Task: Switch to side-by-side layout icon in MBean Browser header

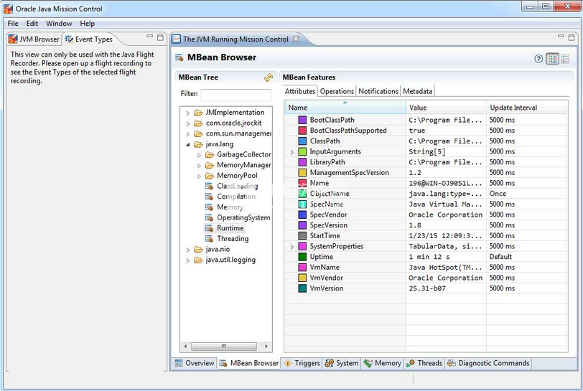Action: [553, 59]
